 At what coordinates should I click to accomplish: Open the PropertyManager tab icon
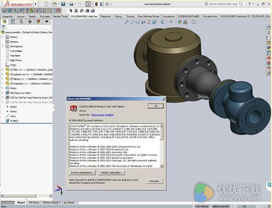pyautogui.click(x=13, y=22)
